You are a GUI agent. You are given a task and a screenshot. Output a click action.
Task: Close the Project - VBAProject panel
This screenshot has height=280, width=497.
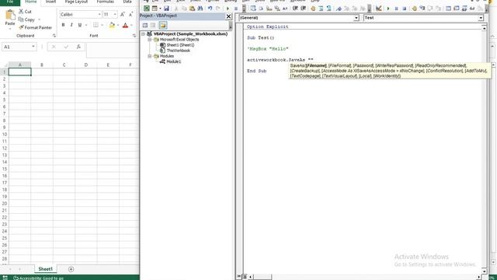[x=228, y=16]
